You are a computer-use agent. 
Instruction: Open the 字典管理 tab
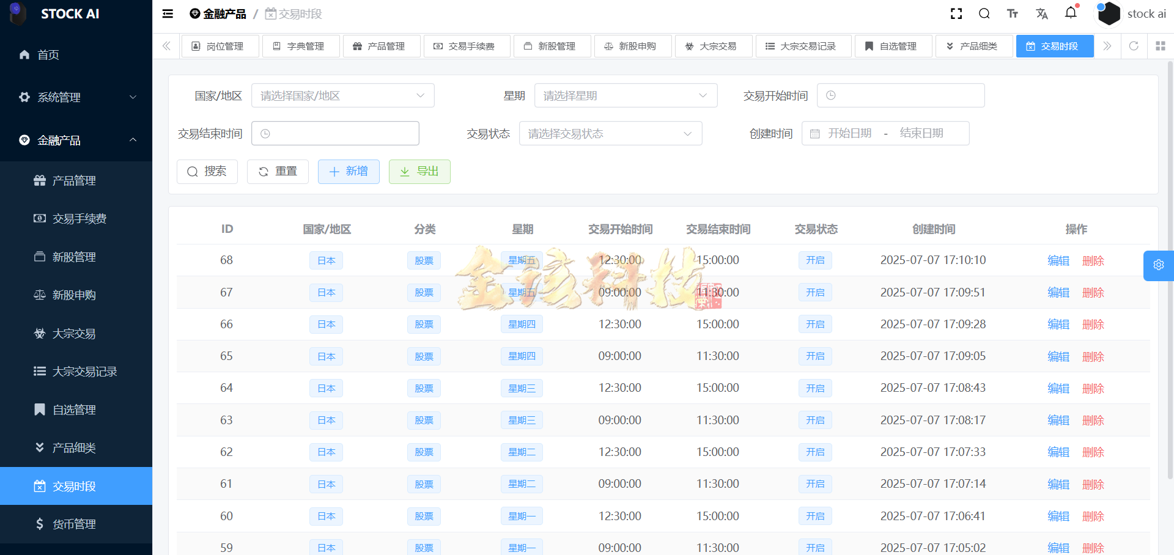pyautogui.click(x=300, y=46)
